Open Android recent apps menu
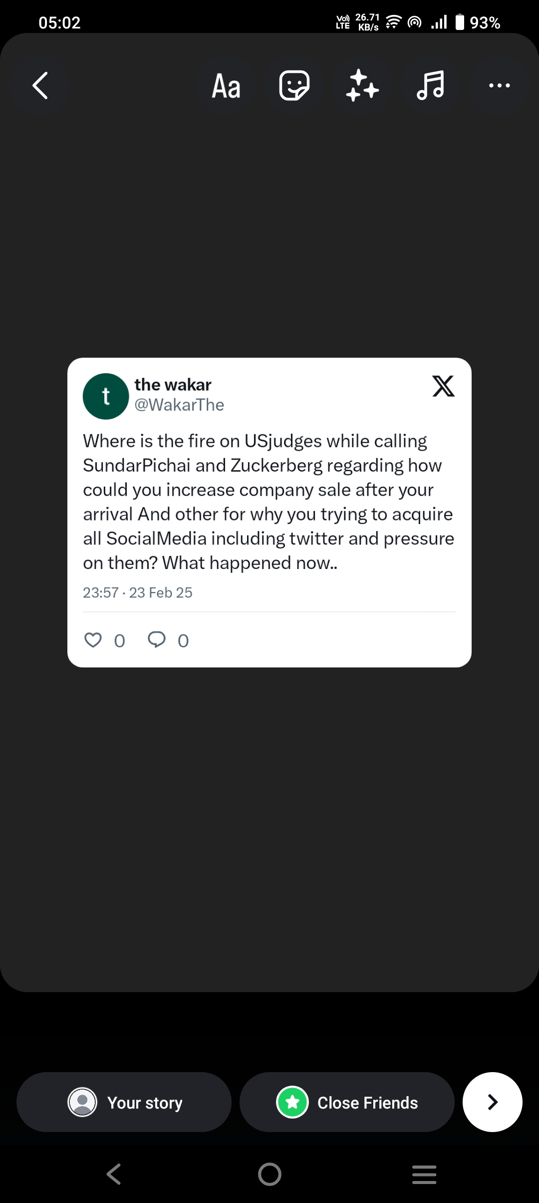Image resolution: width=539 pixels, height=1203 pixels. click(424, 1174)
